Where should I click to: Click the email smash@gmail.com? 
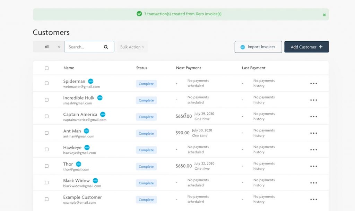[x=78, y=103]
